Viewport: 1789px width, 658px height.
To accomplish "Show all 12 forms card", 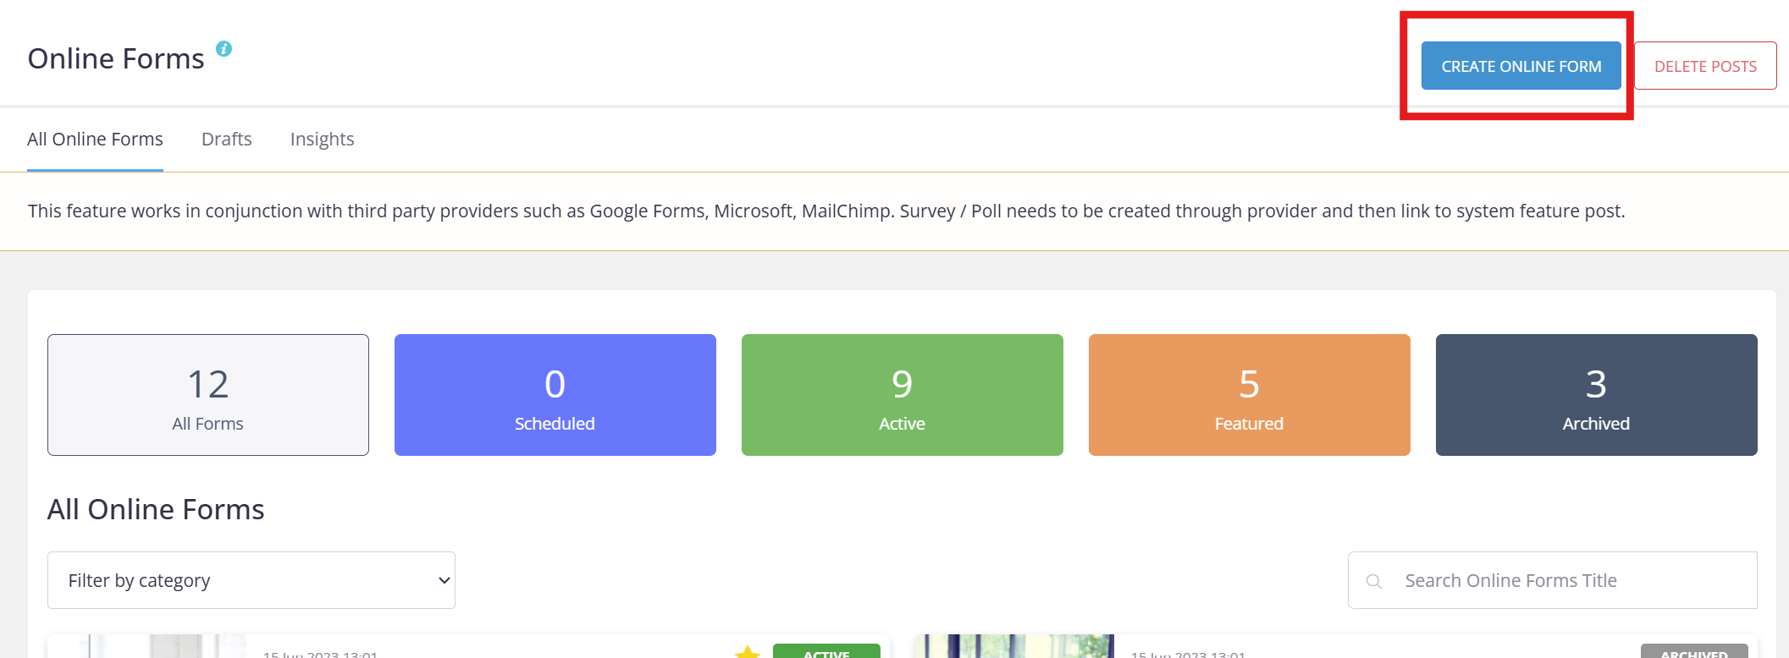I will (208, 395).
